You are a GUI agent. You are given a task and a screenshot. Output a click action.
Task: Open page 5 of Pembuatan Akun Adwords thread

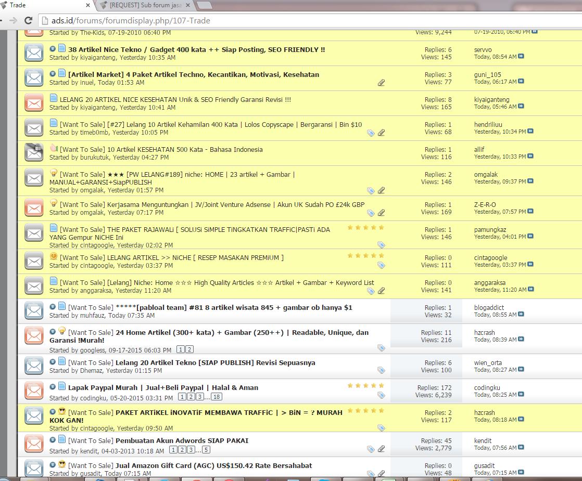click(206, 450)
